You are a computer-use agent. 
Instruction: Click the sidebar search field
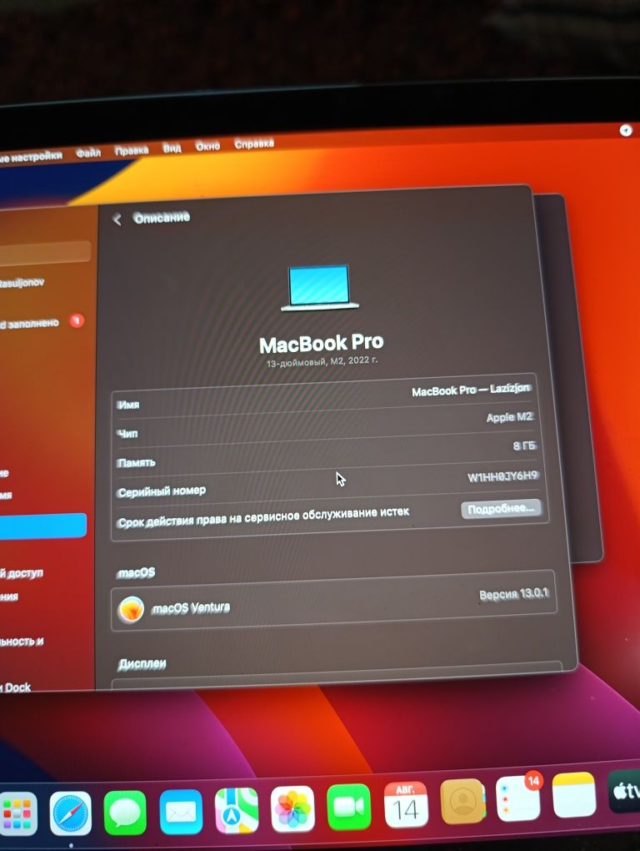tap(45, 252)
